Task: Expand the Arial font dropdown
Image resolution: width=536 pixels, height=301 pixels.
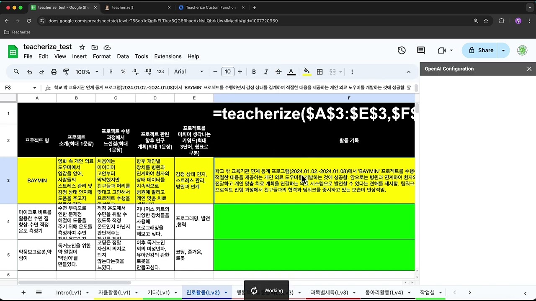Action: (x=188, y=72)
